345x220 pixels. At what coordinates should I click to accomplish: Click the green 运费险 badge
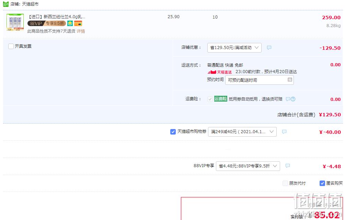tap(220, 99)
